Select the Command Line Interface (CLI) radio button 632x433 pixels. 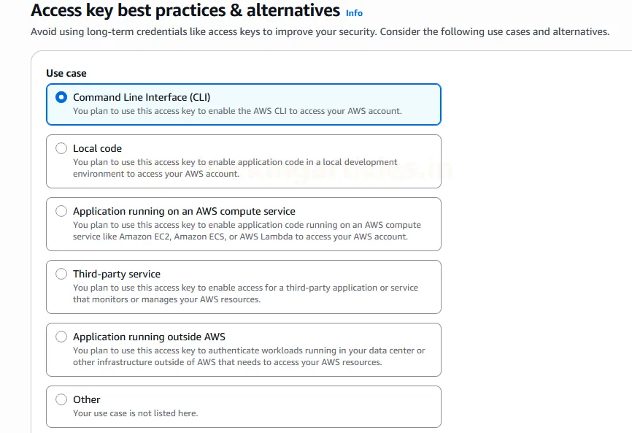pyautogui.click(x=61, y=96)
